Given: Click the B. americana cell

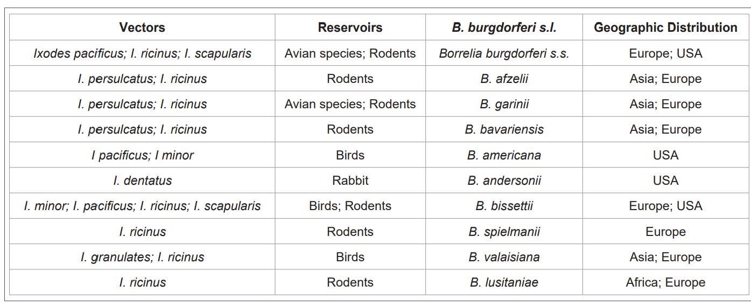Looking at the screenshot, I should pos(504,155).
